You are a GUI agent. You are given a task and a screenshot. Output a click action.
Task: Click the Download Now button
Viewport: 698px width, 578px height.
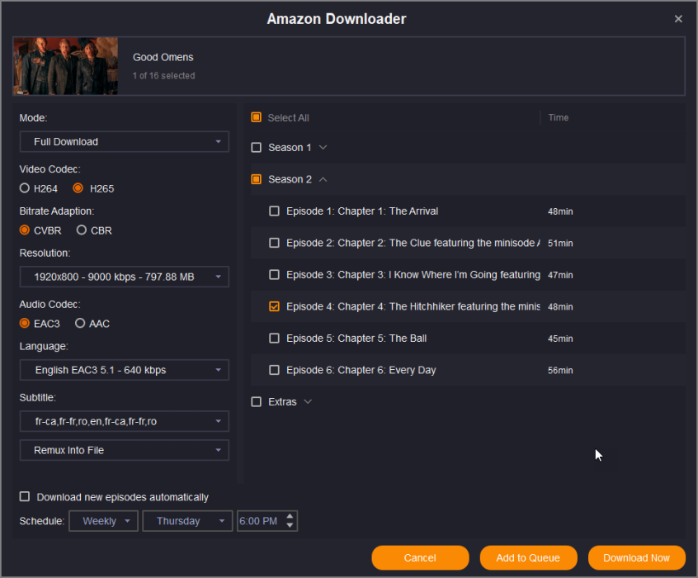pos(637,558)
